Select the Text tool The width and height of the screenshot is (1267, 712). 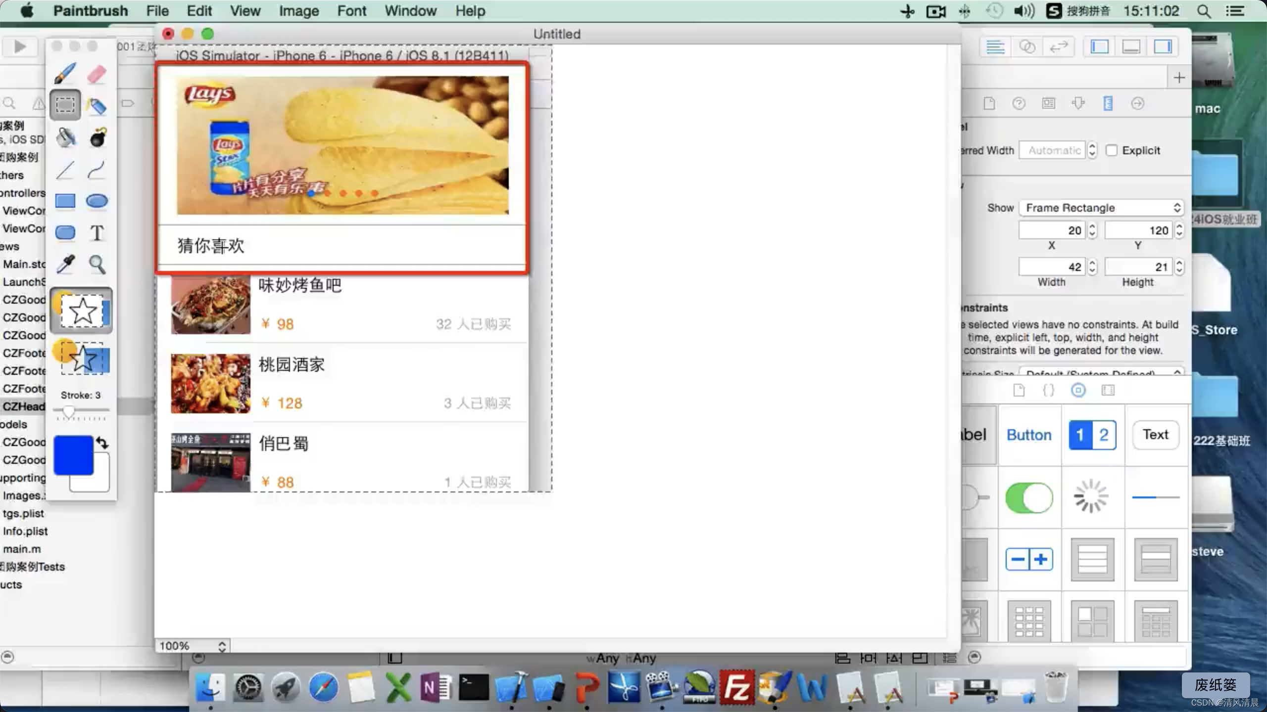(x=97, y=232)
